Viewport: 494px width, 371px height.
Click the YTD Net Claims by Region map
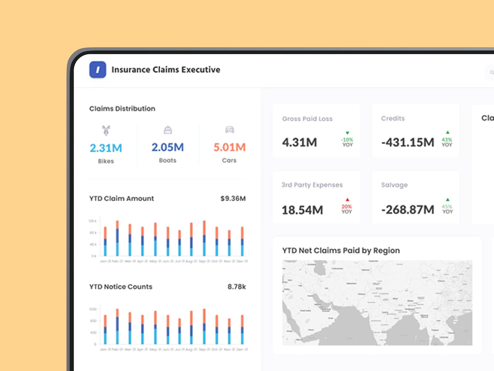click(377, 303)
